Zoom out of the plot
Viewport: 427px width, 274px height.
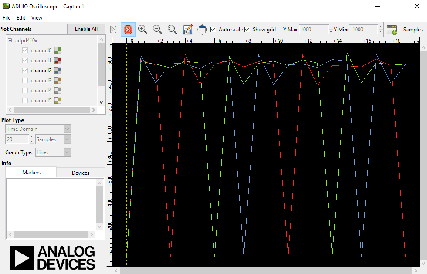point(157,30)
